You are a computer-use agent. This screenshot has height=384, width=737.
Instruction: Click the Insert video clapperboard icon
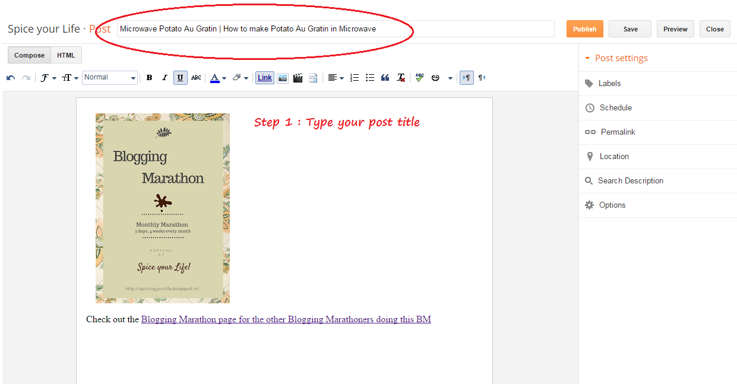(298, 77)
